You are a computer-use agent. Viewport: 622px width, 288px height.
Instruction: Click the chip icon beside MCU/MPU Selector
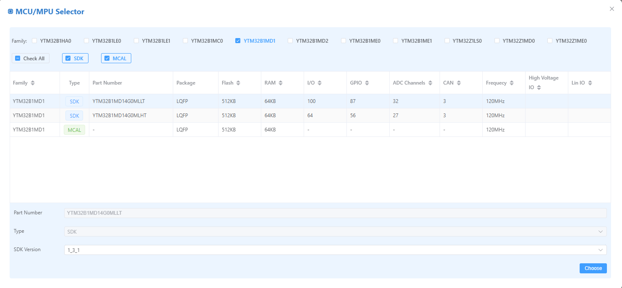coord(10,12)
